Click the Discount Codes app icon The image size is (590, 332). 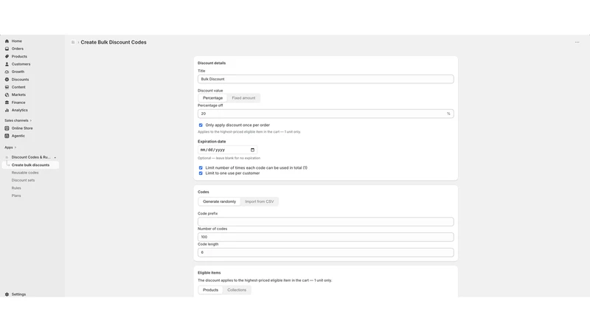point(7,157)
